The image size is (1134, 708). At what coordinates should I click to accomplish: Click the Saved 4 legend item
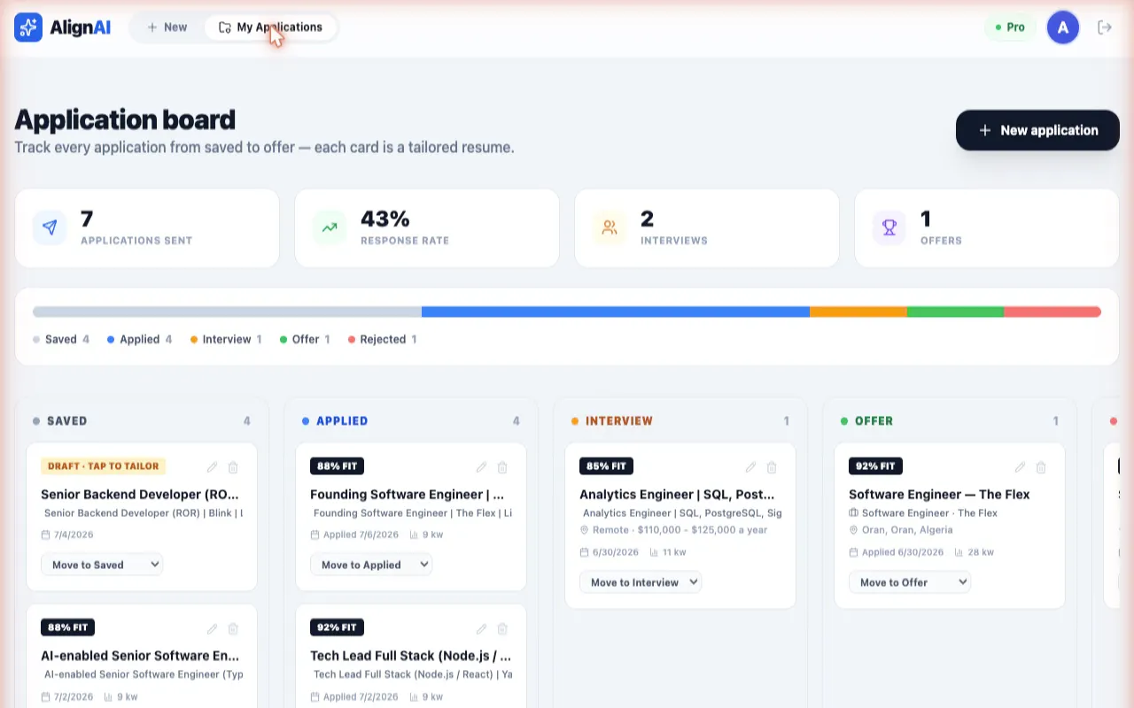coord(61,339)
